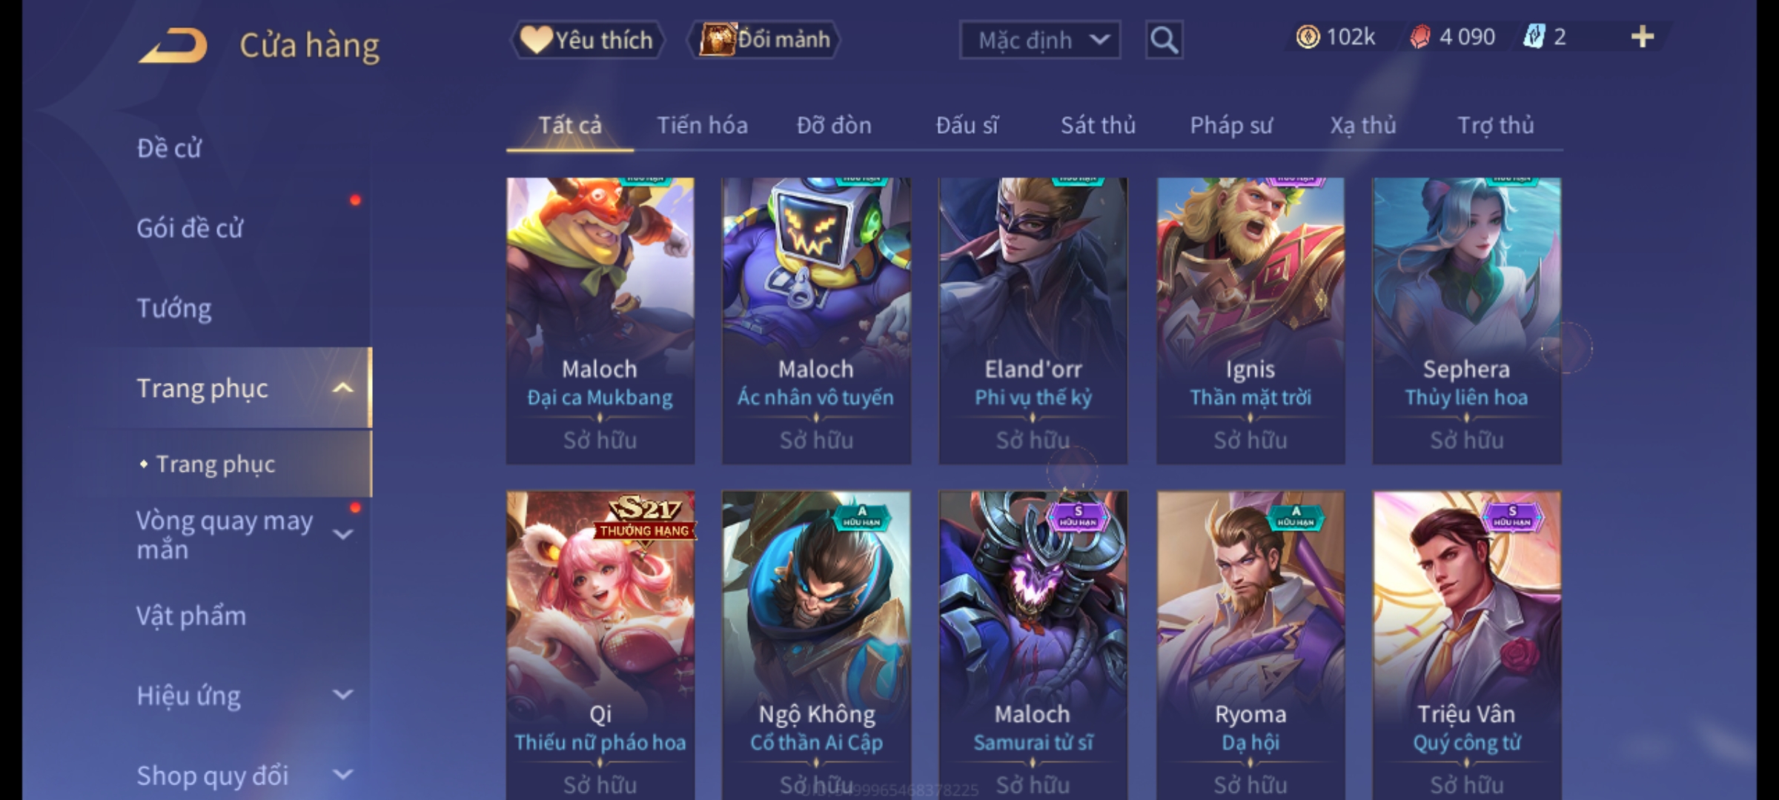Tap the gold coin balance icon
The width and height of the screenshot is (1779, 800).
pos(1308,37)
